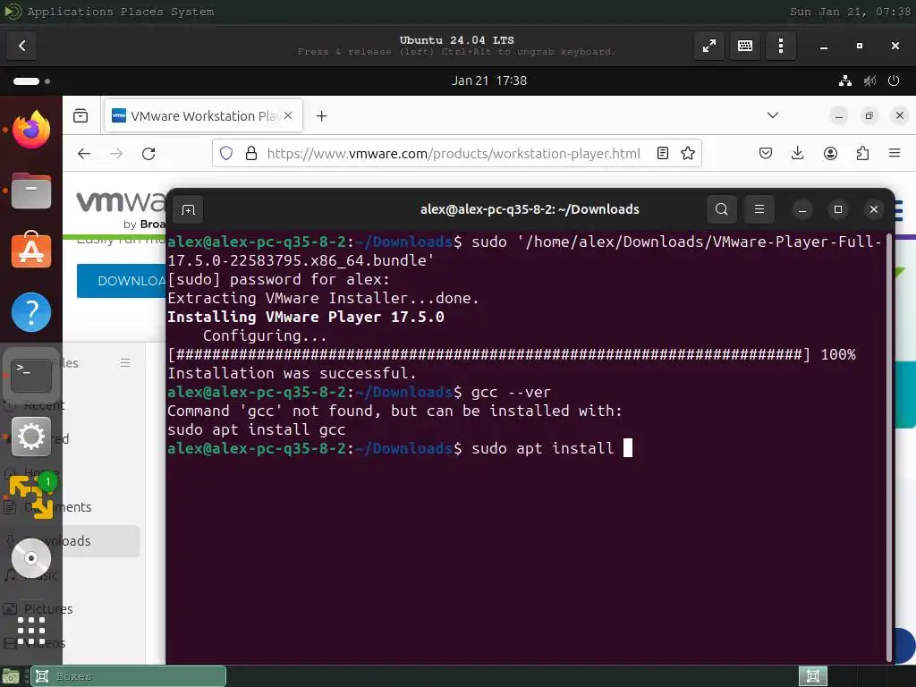Open Boxes three-dot actions menu

(780, 46)
